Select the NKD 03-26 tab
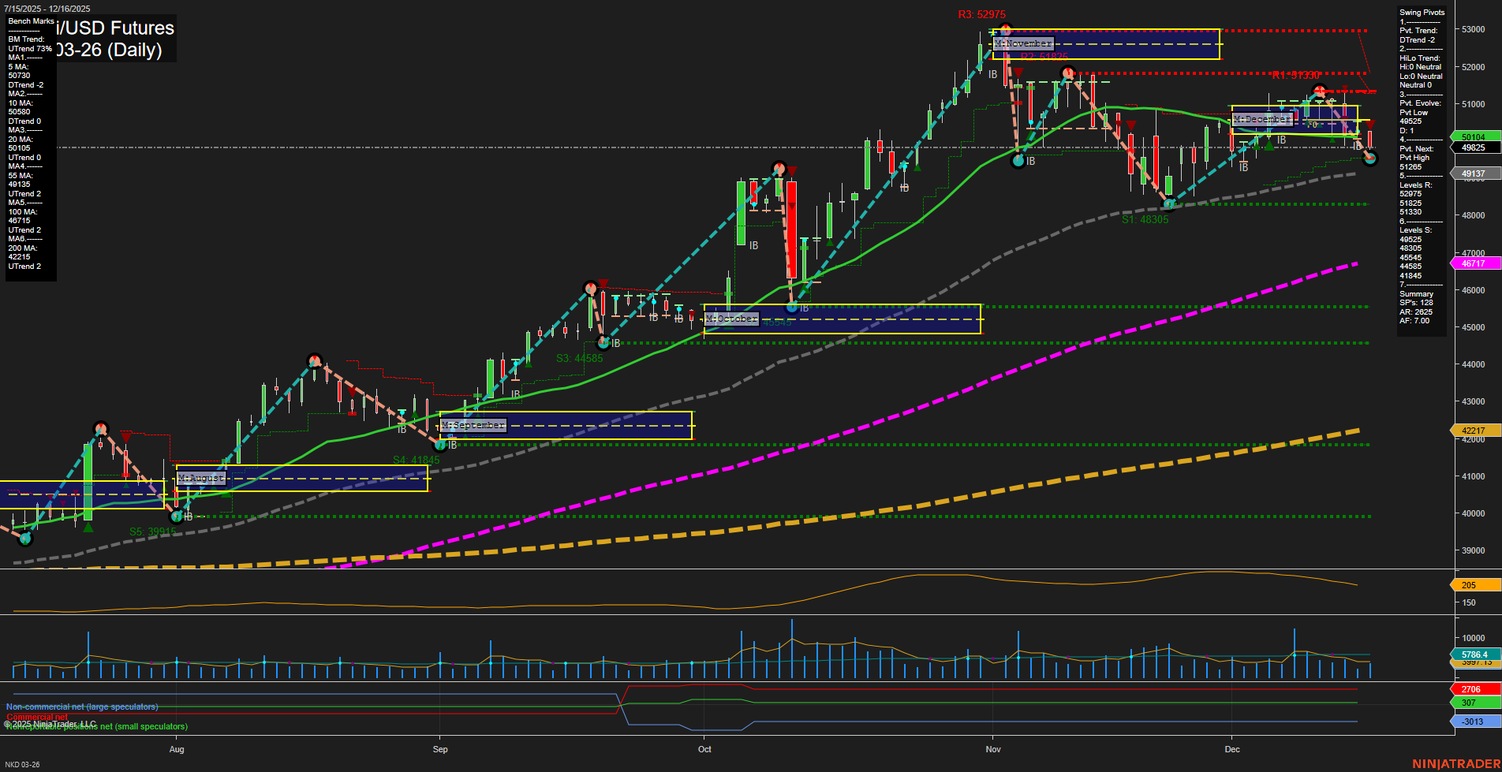Screen dimensions: 1502x772 [x=24, y=764]
